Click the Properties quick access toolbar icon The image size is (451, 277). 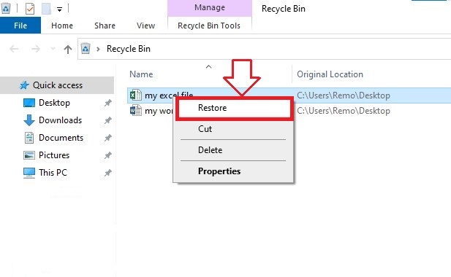coord(30,9)
